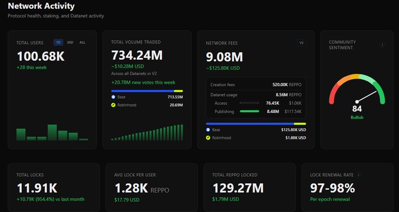
Task: Click the Publishing green progress bar
Action: [250, 111]
